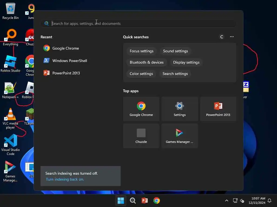Launch the Google Chrome tile in Top apps
277x207 pixels.
tap(141, 109)
